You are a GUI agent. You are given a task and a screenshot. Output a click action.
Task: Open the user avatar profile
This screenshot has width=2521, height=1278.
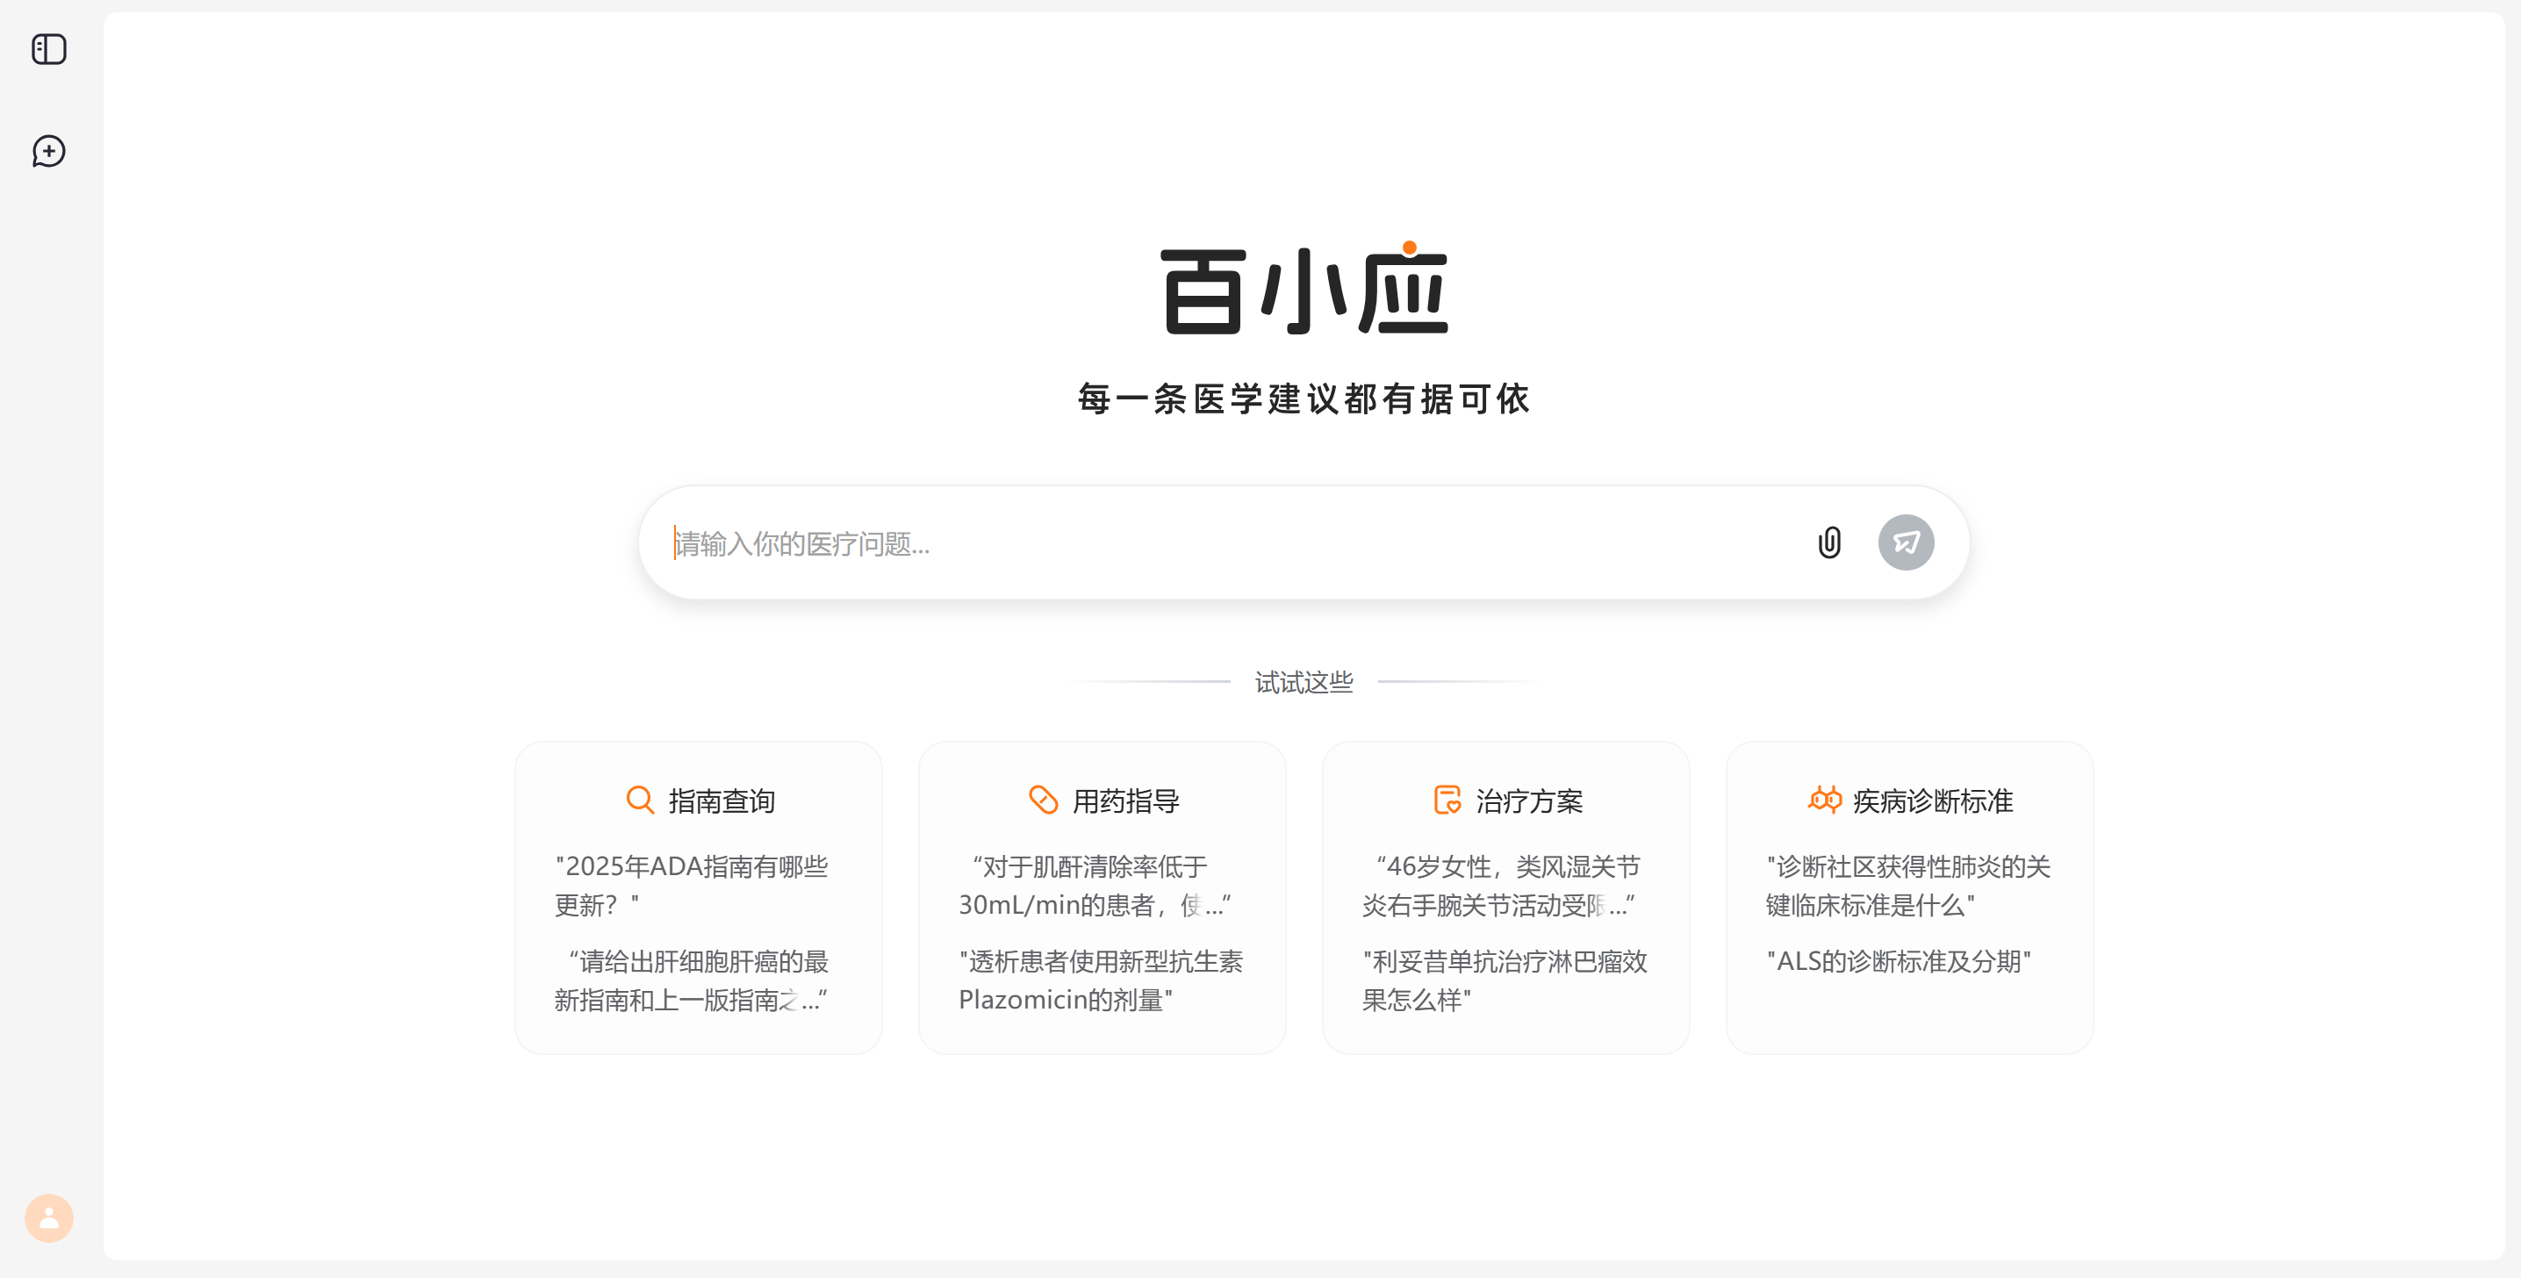click(x=49, y=1217)
